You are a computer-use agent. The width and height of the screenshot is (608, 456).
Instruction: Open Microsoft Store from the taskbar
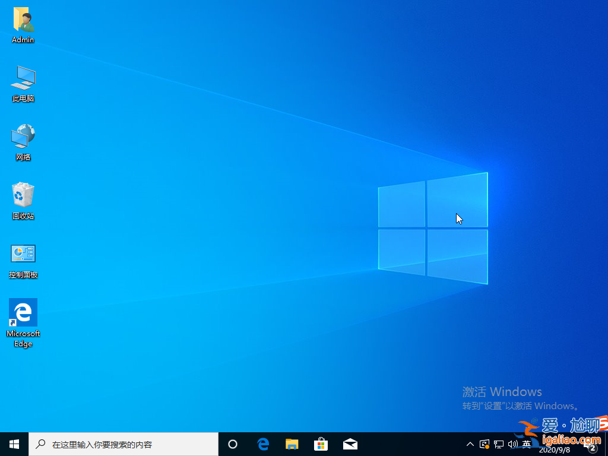coord(321,444)
